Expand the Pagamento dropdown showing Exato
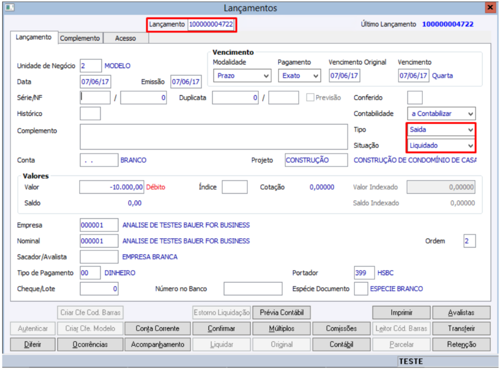The height and width of the screenshot is (369, 499). pos(300,76)
